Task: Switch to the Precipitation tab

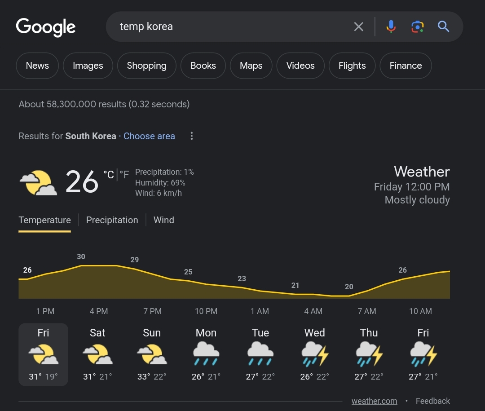Action: [x=112, y=220]
